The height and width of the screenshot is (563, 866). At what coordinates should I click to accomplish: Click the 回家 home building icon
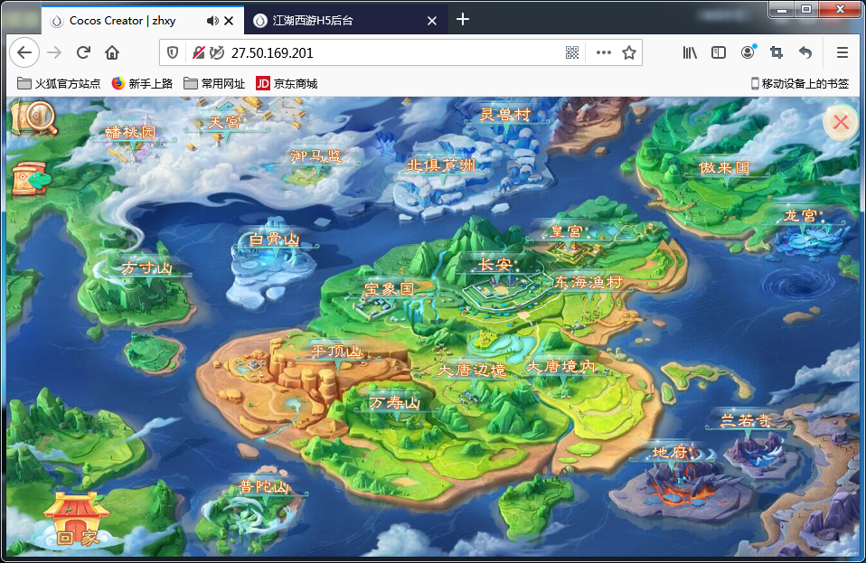tap(77, 521)
